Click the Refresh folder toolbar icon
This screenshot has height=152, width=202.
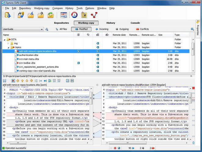[x=51, y=15]
